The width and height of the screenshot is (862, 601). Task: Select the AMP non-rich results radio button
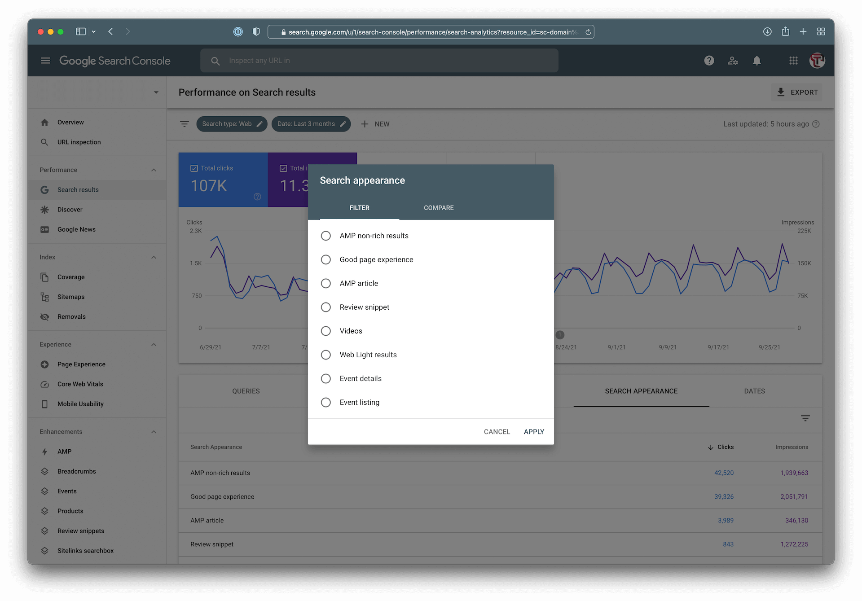point(325,236)
